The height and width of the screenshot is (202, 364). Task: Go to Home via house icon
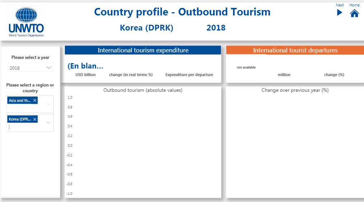coord(354,13)
